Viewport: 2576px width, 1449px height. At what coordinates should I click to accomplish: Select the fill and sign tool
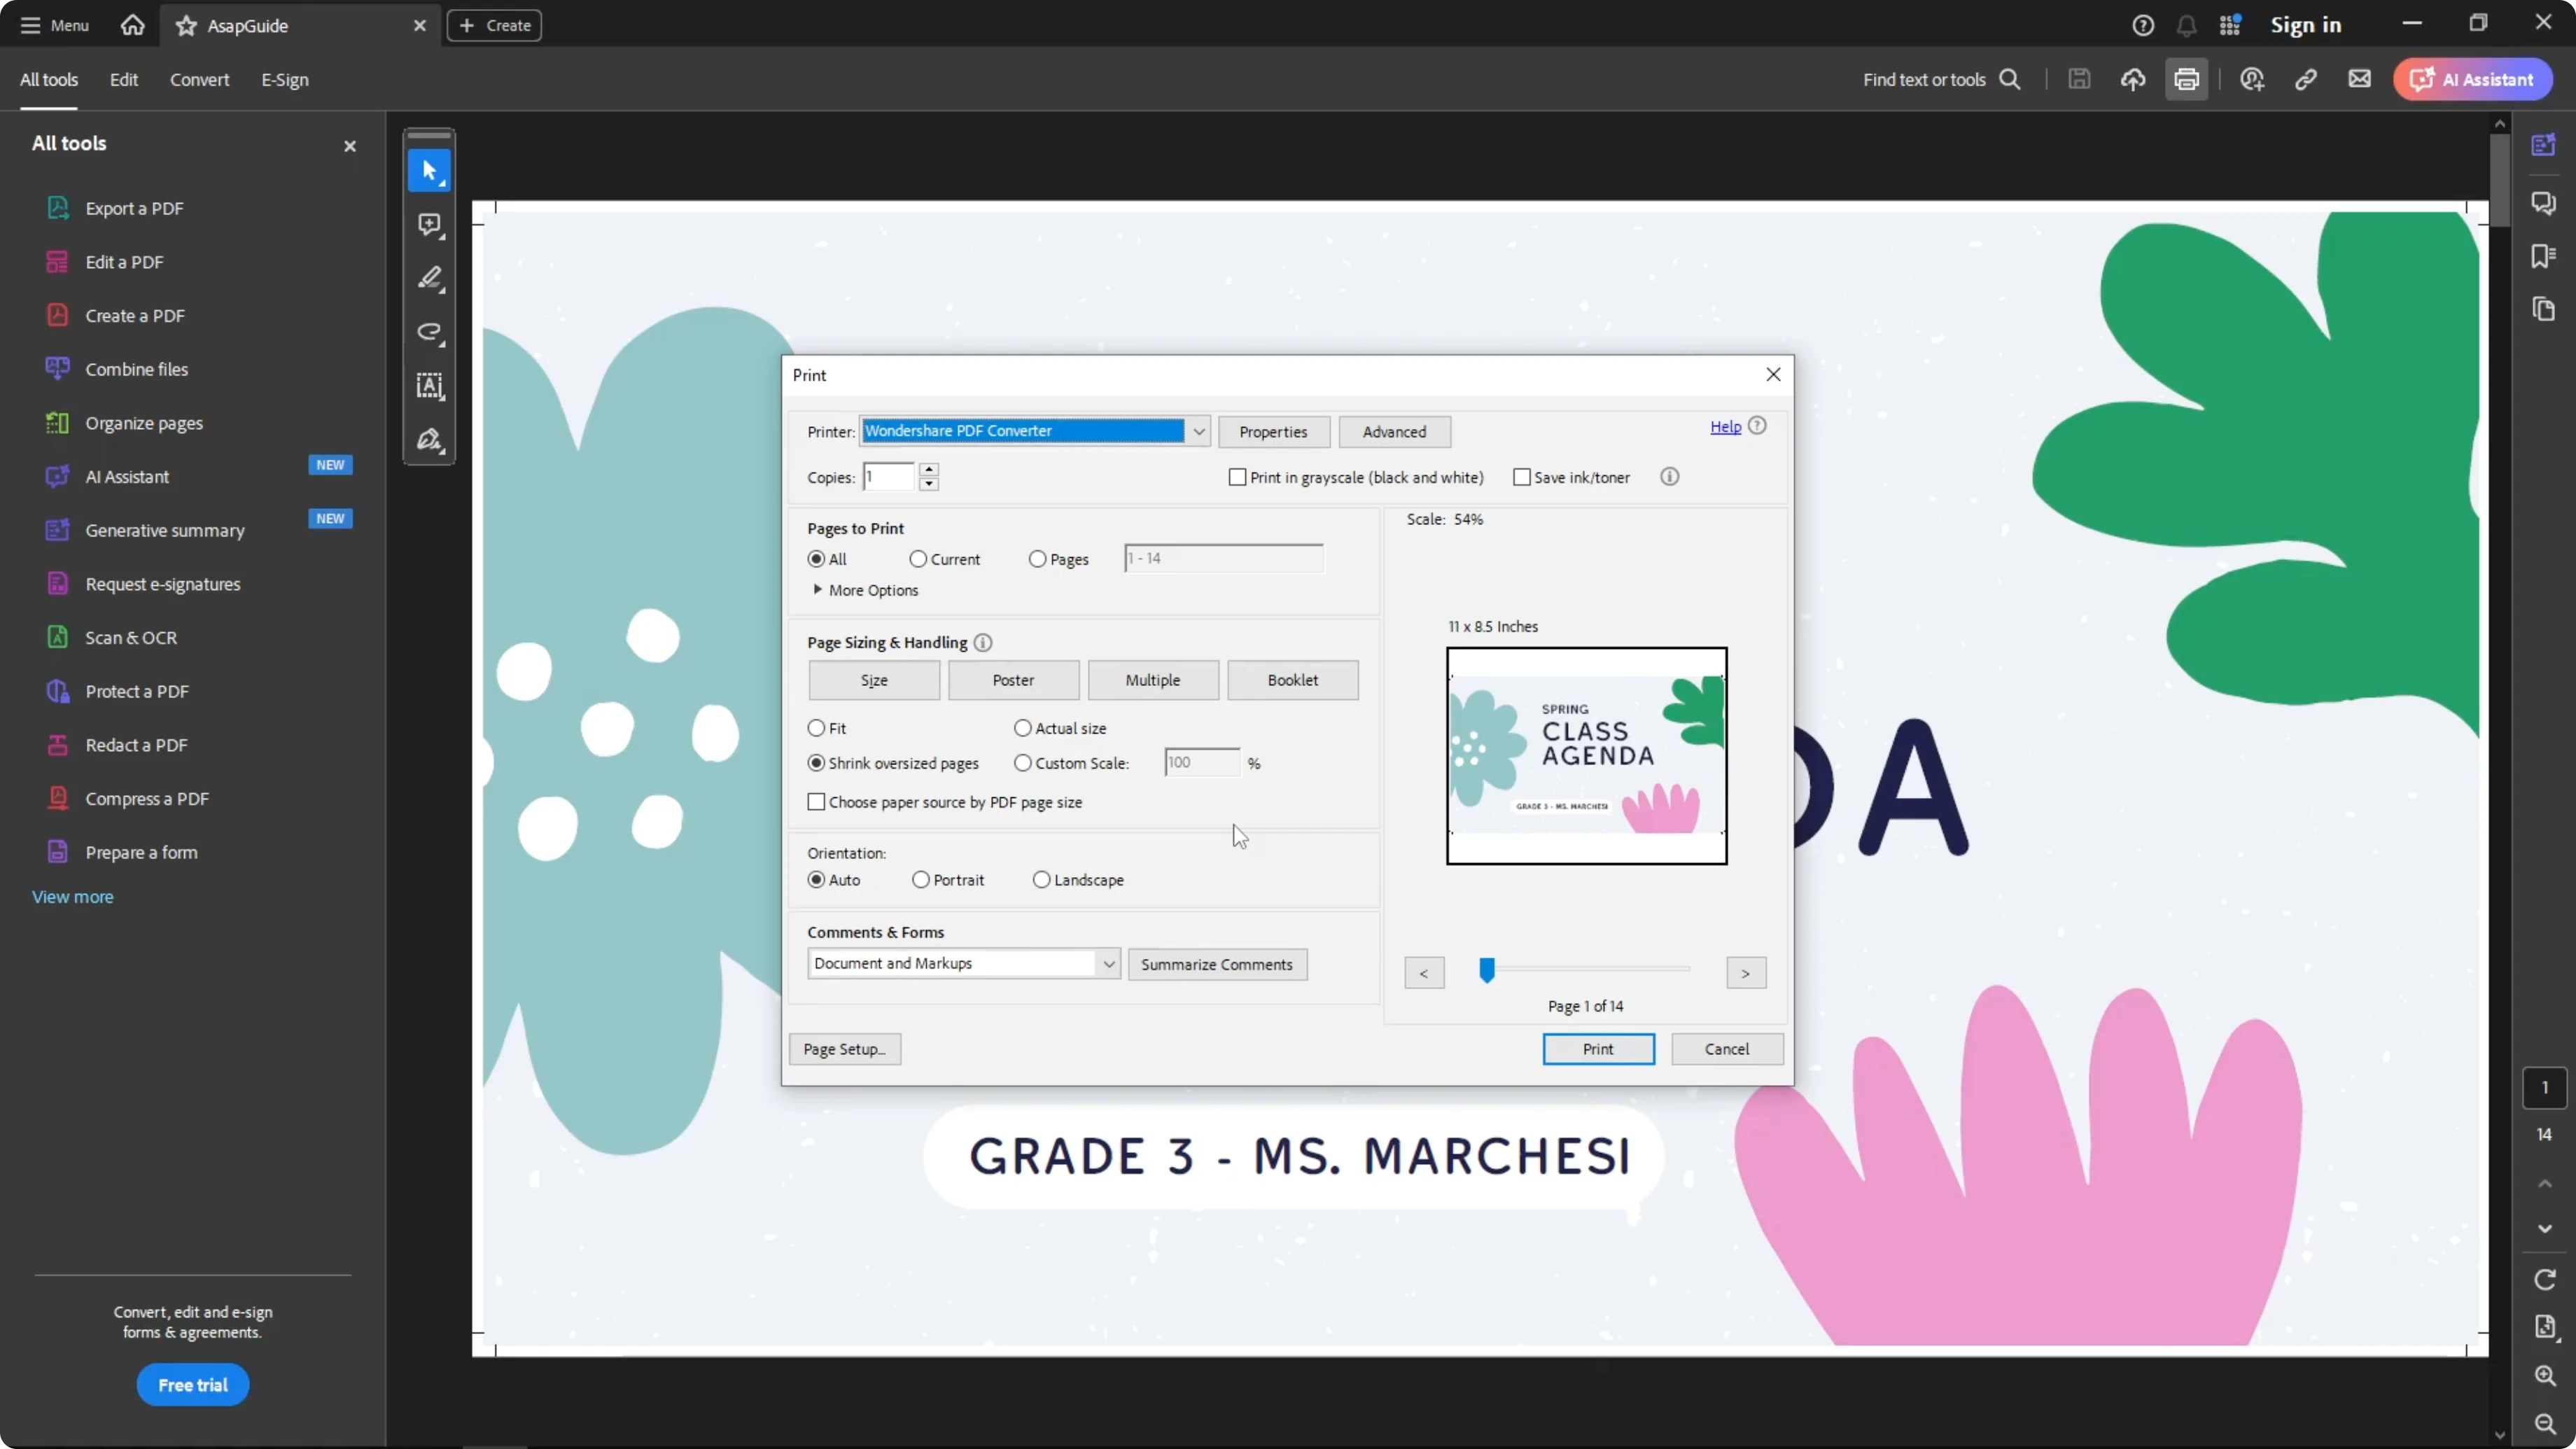pyautogui.click(x=429, y=440)
